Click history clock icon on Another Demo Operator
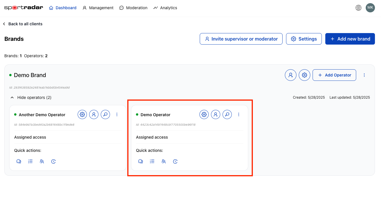 53,161
